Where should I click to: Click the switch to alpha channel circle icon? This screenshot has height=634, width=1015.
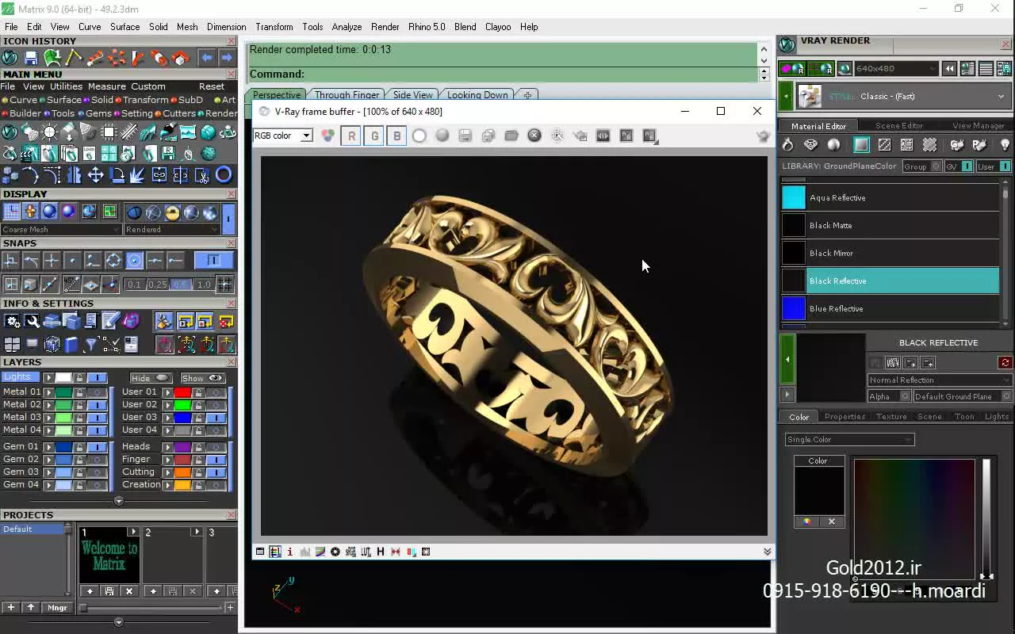pos(419,136)
